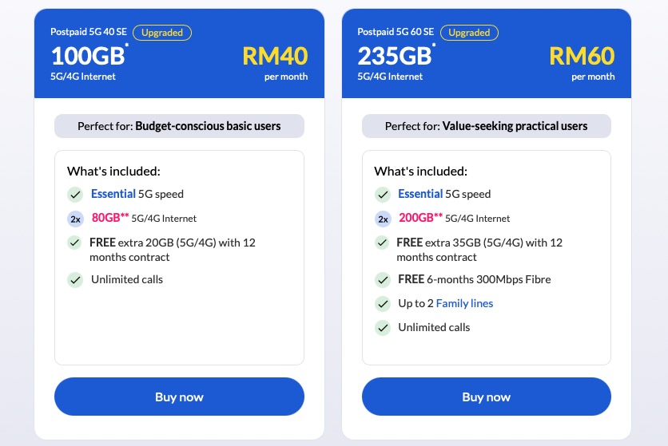Click the RM60 per month price
The height and width of the screenshot is (446, 668).
tap(582, 63)
